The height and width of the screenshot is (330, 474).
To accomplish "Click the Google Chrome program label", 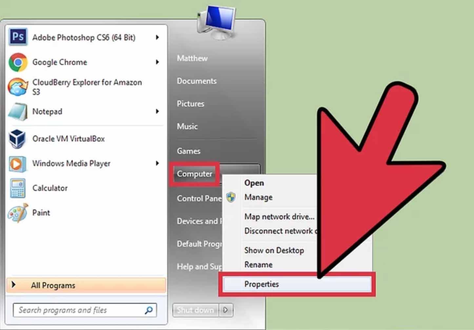I will pyautogui.click(x=60, y=62).
